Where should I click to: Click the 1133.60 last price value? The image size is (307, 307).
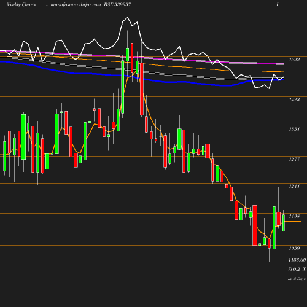297,260
